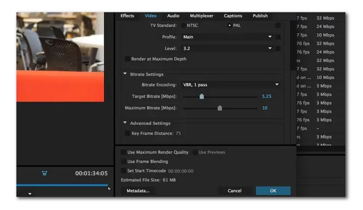Click the out-point marker ending the blue timeline bar
The image size is (363, 210).
pyautogui.click(x=109, y=188)
